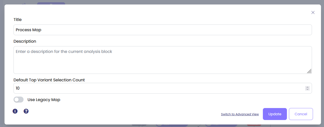Switch to Advanced View
Screen dimensions: 324x127
(x=240, y=114)
